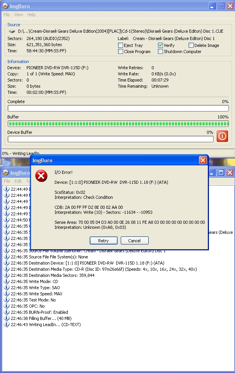Click the red error X icon in dialog
Viewport: 235px width, 373px height.
tap(41, 176)
